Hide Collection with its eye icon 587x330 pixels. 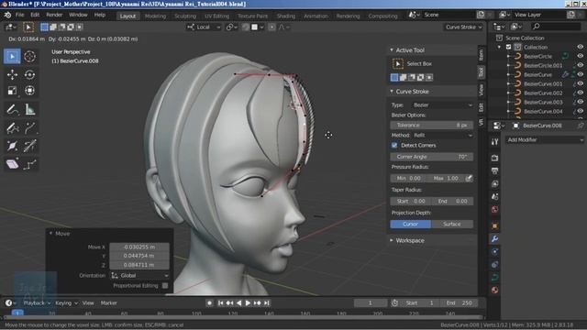(x=580, y=47)
